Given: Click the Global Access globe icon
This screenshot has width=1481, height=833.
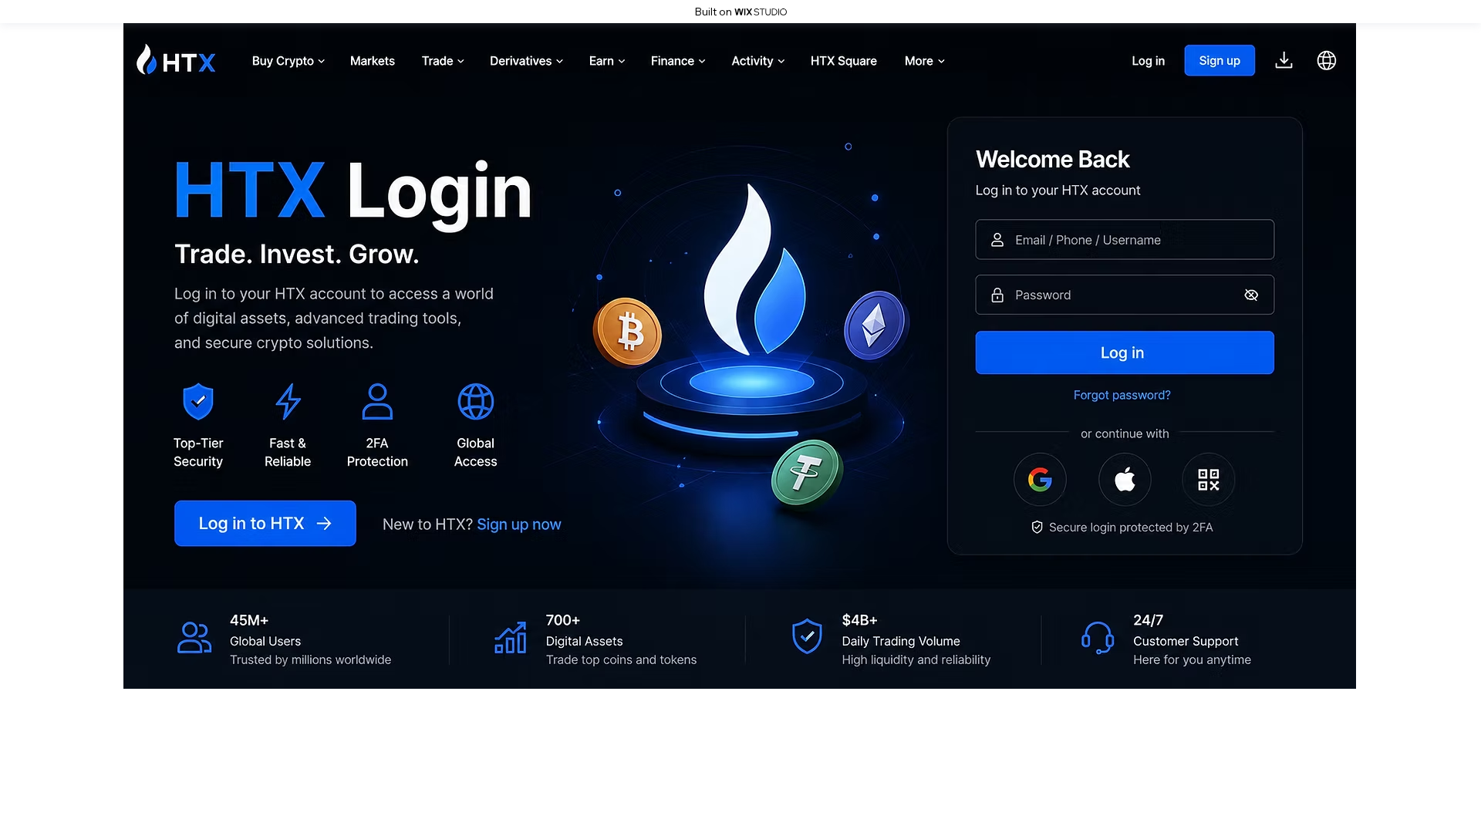Looking at the screenshot, I should pos(475,401).
